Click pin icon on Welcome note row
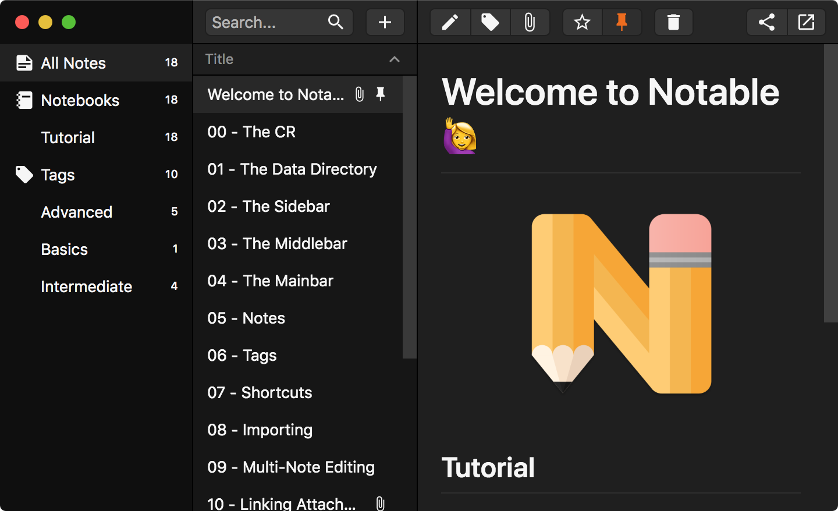The height and width of the screenshot is (511, 838). coord(381,94)
